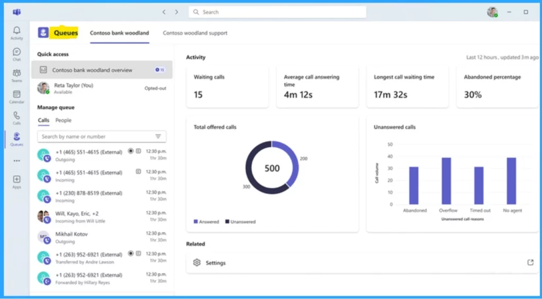Select the Queues icon in sidebar
This screenshot has width=542, height=299.
(16, 139)
